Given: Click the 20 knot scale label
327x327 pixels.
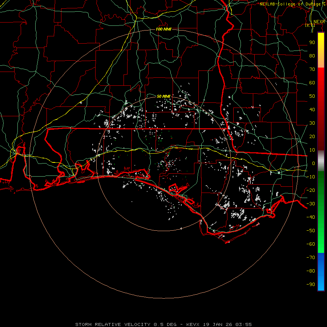Looking at the screenshot, I should point(312,137).
